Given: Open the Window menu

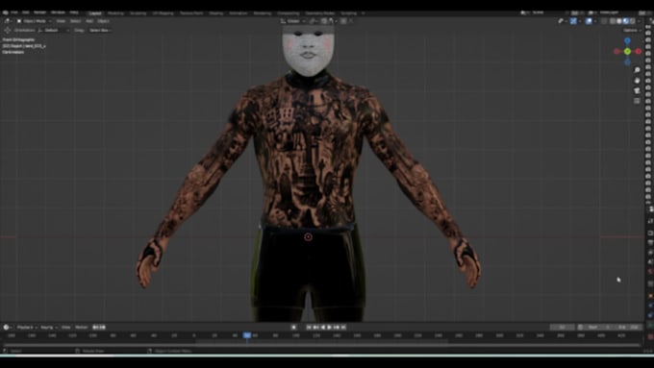Looking at the screenshot, I should click(58, 12).
